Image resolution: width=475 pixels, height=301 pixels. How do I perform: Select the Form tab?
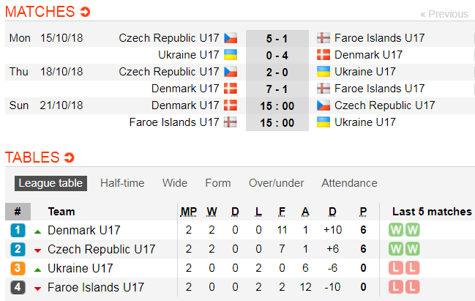point(218,183)
